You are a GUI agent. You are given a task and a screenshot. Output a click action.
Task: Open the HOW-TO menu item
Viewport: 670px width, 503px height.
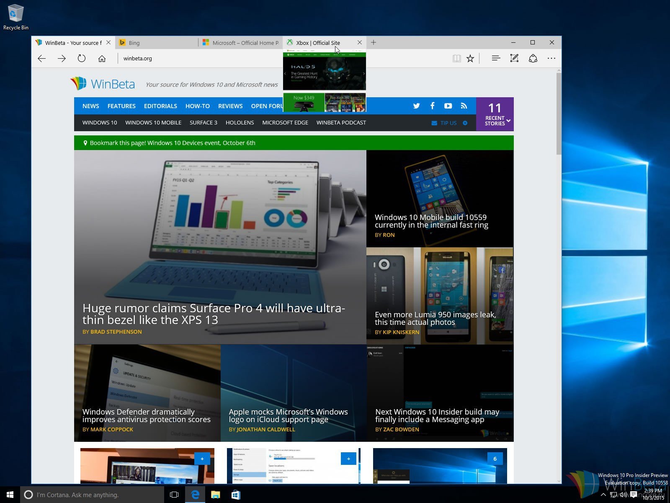point(198,106)
